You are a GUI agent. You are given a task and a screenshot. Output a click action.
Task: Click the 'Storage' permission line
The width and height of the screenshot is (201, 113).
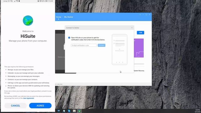[20, 70]
